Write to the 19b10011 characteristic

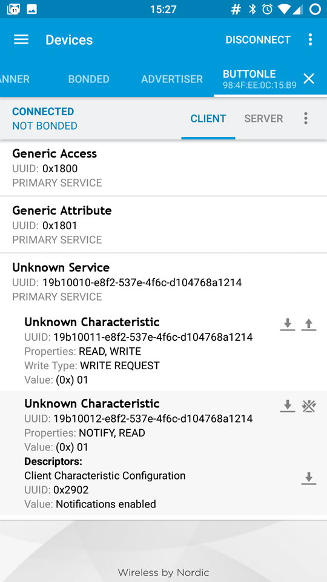(308, 325)
